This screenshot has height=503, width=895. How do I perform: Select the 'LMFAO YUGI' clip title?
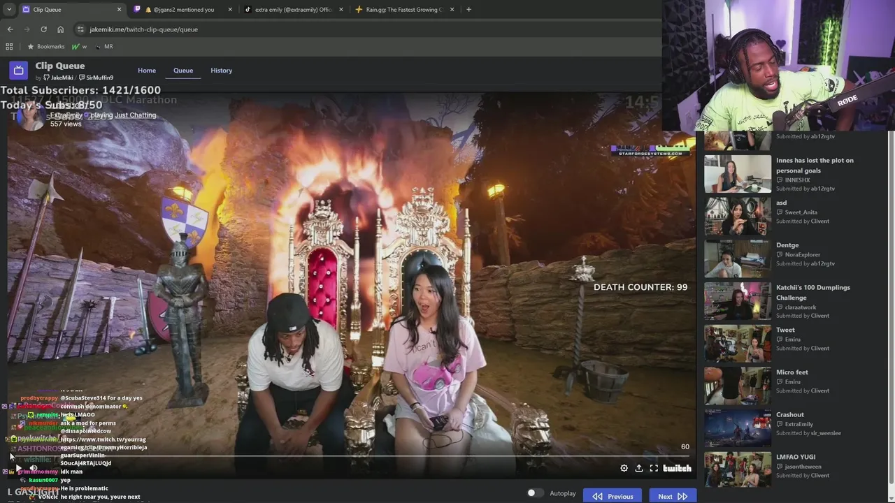[x=796, y=457]
